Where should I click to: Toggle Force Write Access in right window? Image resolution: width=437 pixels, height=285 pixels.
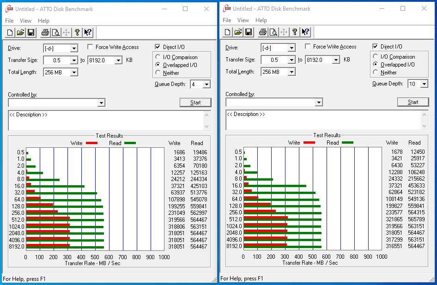coord(308,46)
